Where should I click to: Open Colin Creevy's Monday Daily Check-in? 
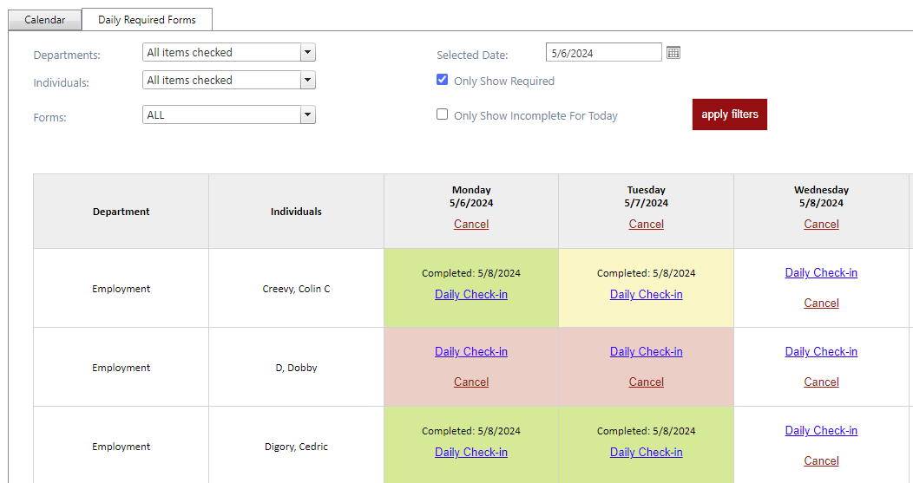pyautogui.click(x=471, y=294)
